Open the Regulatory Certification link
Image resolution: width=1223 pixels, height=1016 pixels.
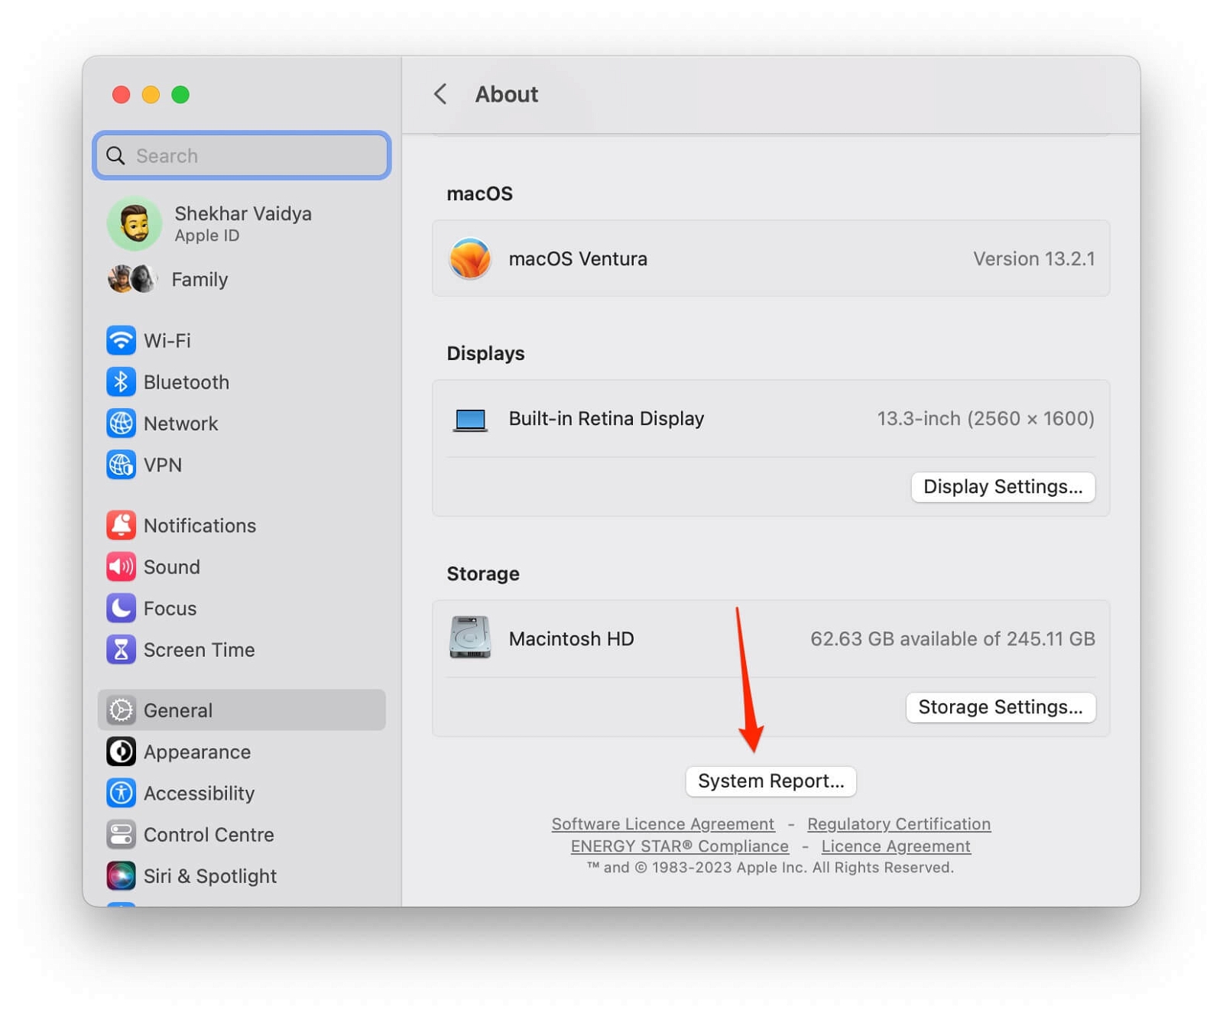point(898,823)
